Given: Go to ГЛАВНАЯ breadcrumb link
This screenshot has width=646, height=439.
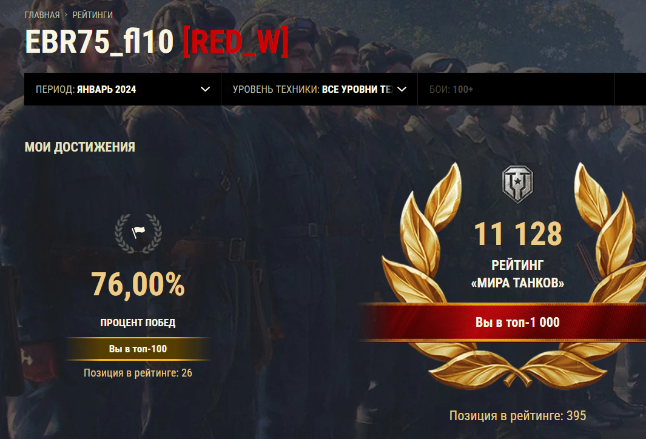Looking at the screenshot, I should click(42, 15).
